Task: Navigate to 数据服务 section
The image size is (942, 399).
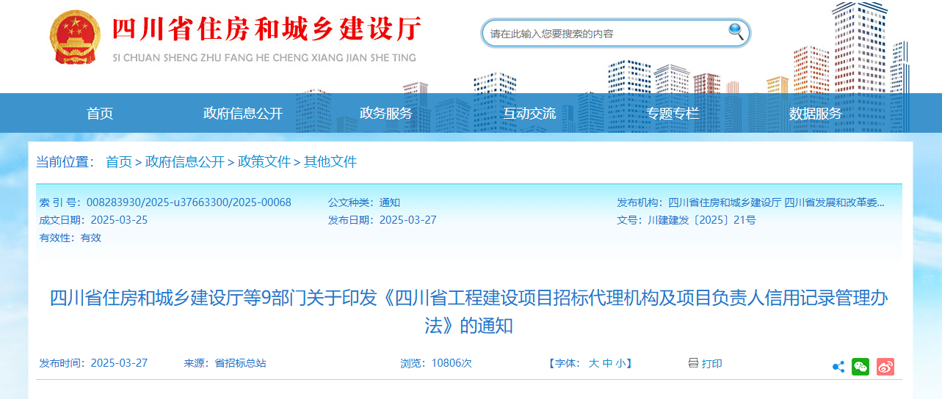Action: (816, 114)
